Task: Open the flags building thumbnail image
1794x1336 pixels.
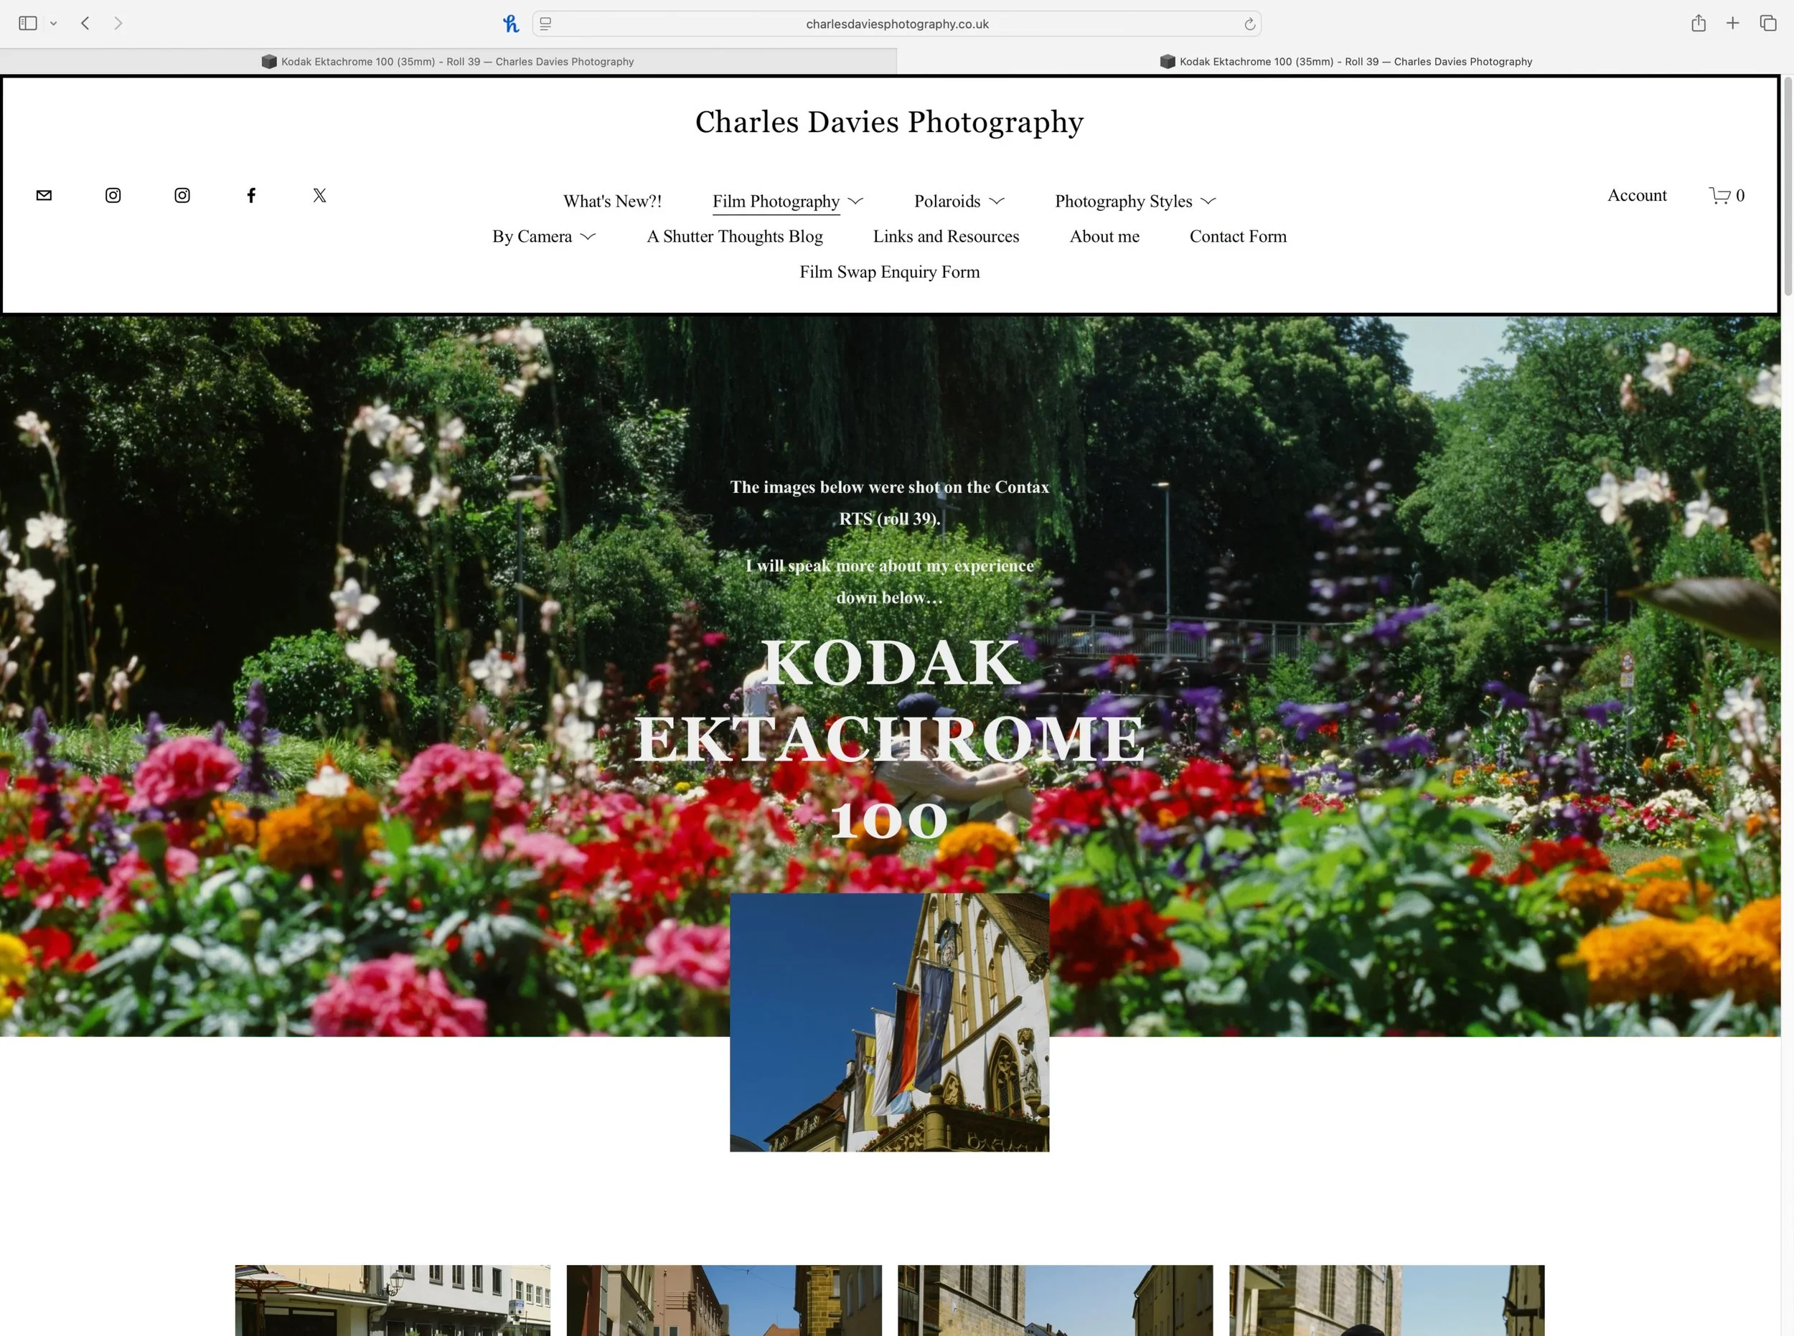Action: (889, 1022)
